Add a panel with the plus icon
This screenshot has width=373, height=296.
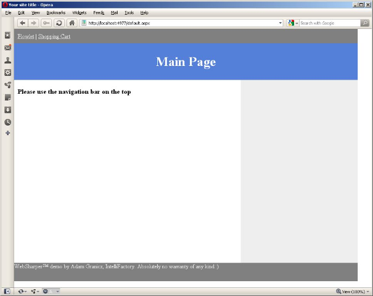click(7, 133)
